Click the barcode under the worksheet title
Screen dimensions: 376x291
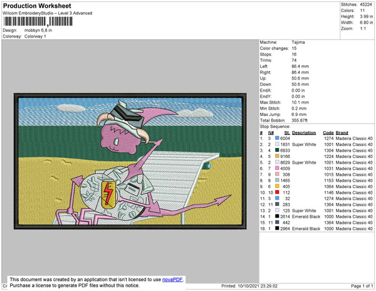(x=38, y=21)
